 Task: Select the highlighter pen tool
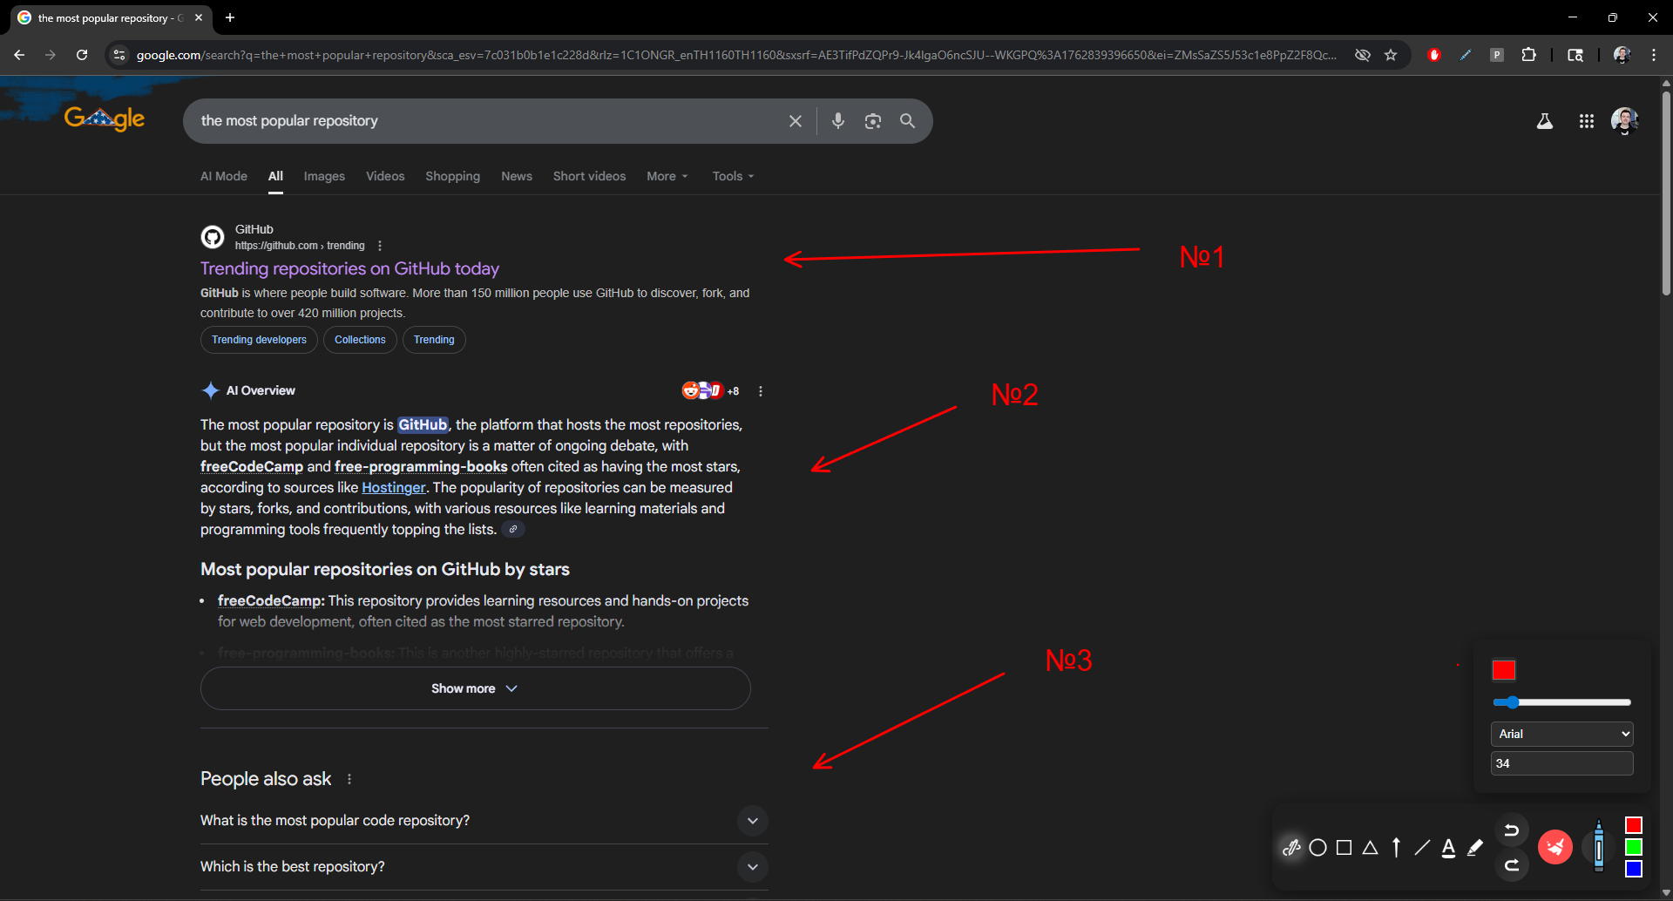1474,846
